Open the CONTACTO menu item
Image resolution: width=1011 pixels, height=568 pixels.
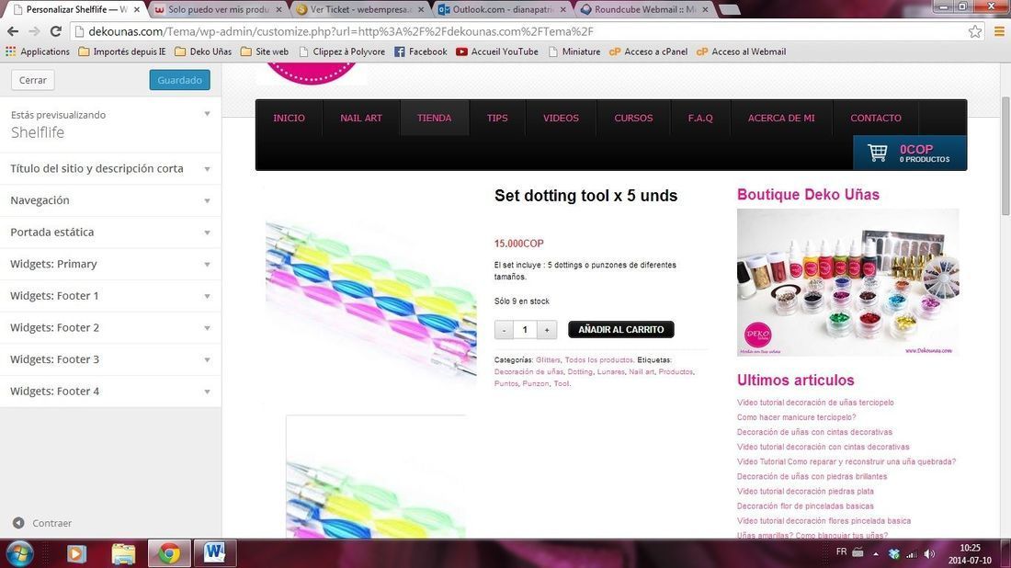click(876, 118)
